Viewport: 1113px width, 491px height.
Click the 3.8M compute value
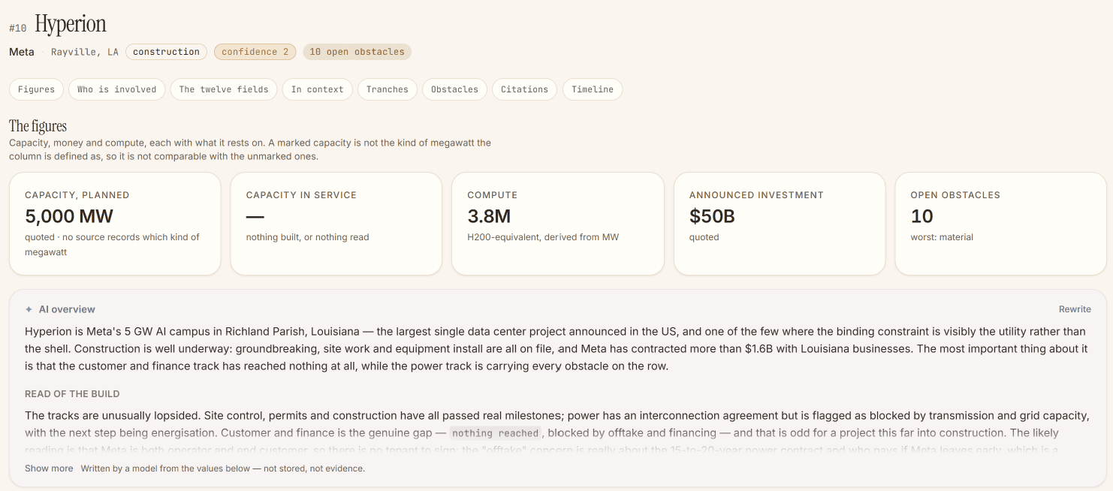[489, 216]
